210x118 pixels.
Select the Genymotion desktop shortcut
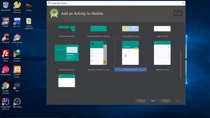[6, 71]
